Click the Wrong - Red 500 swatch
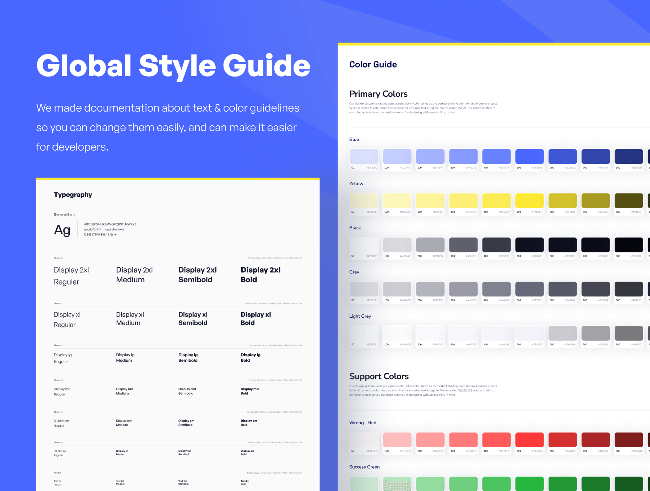The image size is (650, 491). click(x=529, y=440)
